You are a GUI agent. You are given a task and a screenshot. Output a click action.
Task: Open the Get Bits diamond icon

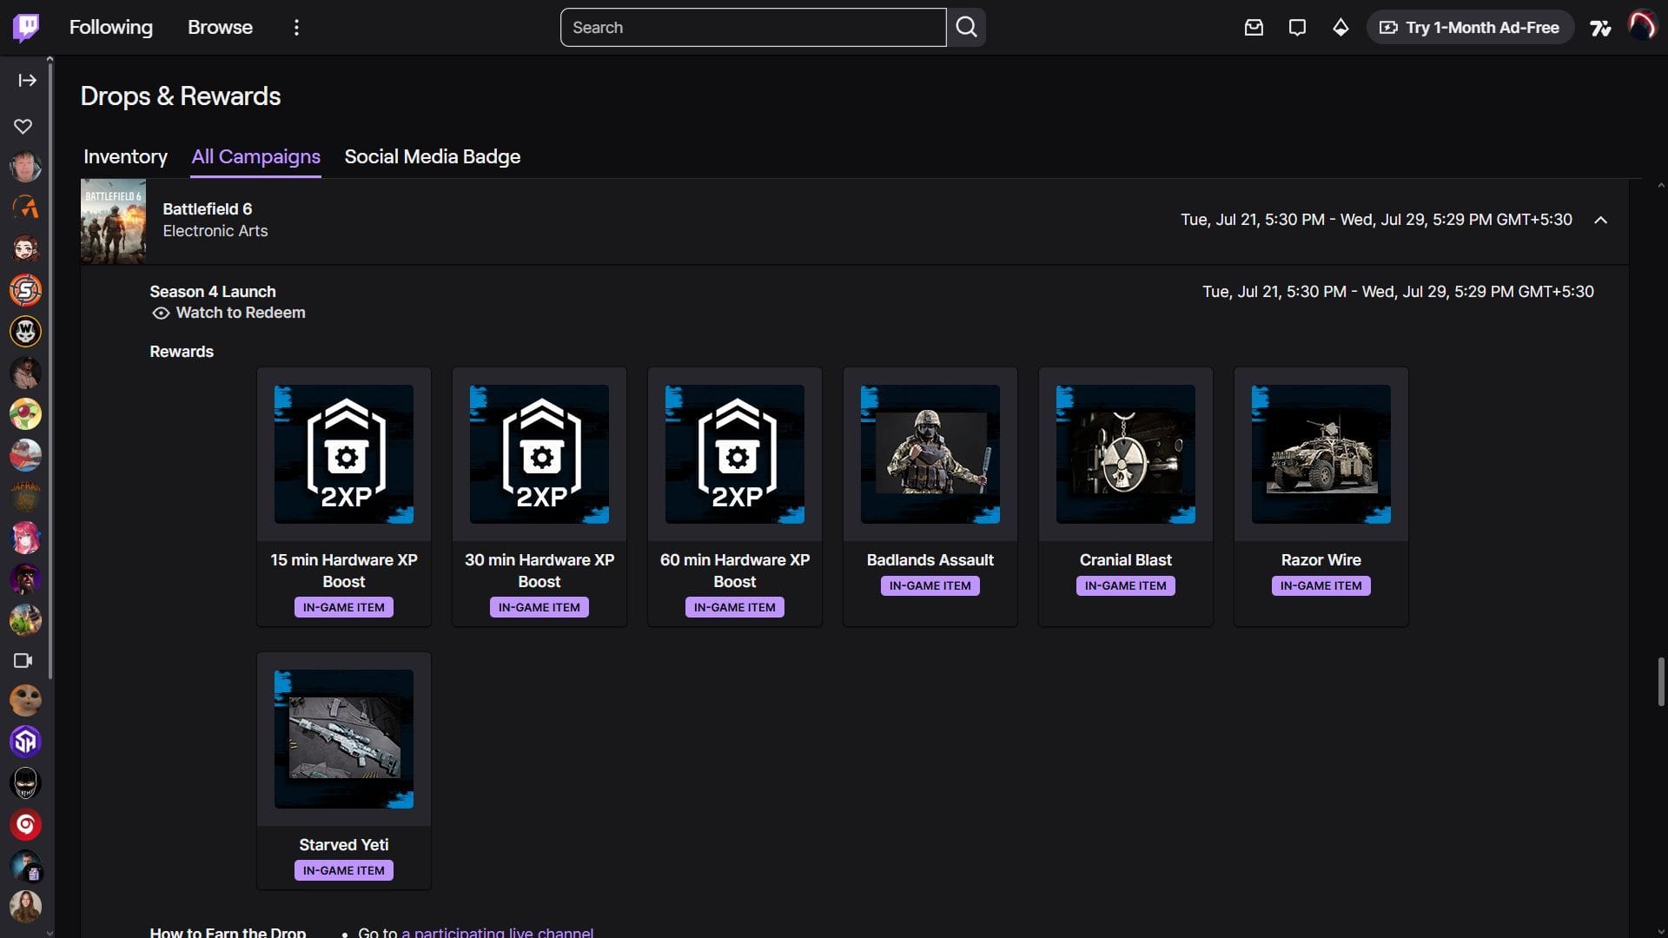(1340, 28)
